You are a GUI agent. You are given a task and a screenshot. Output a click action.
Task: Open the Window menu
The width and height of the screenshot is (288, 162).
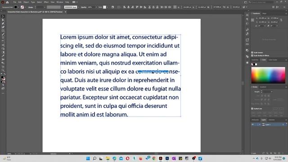tap(60, 2)
